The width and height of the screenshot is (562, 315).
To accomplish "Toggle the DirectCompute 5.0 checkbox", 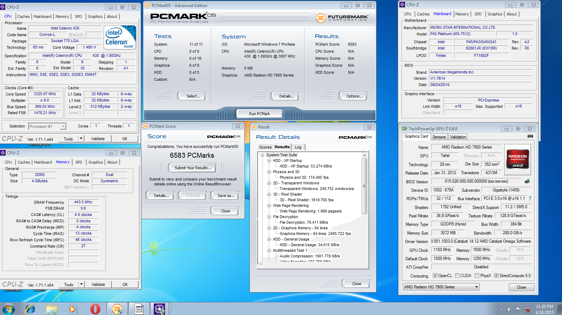I will coord(496,276).
